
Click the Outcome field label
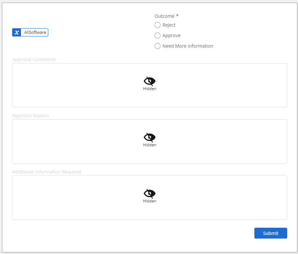tap(164, 16)
